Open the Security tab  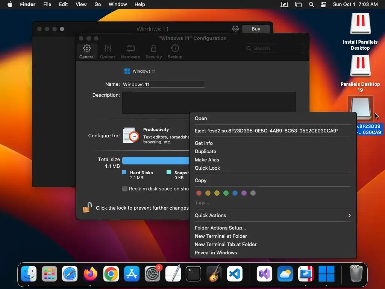tap(153, 52)
